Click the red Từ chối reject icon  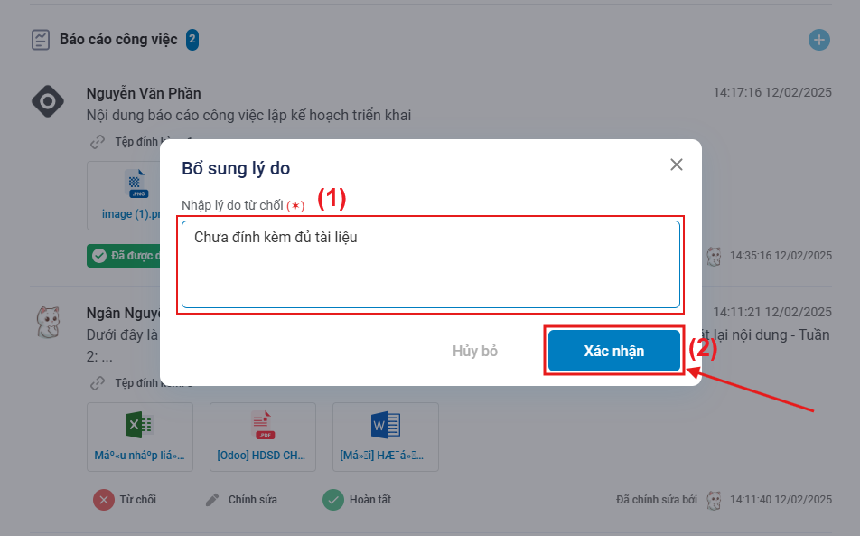tap(103, 500)
